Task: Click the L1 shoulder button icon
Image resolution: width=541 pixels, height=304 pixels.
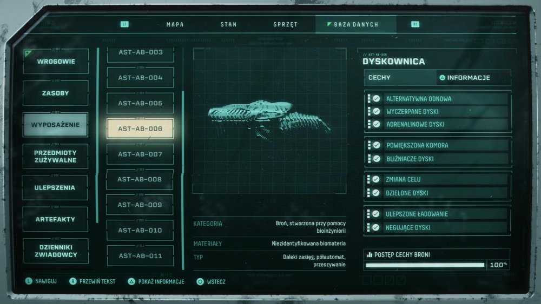Action: (124, 24)
